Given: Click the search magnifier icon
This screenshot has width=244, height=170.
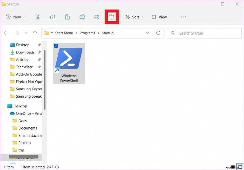Looking at the screenshot, I should tap(173, 33).
